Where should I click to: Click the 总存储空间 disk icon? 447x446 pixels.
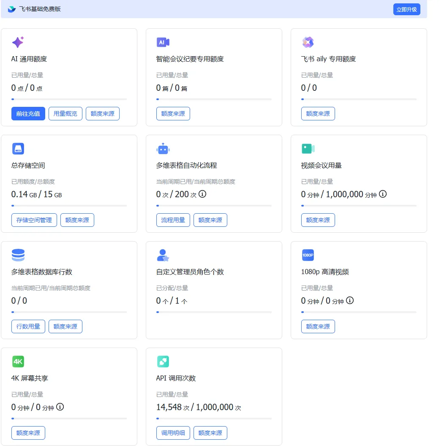click(x=18, y=149)
